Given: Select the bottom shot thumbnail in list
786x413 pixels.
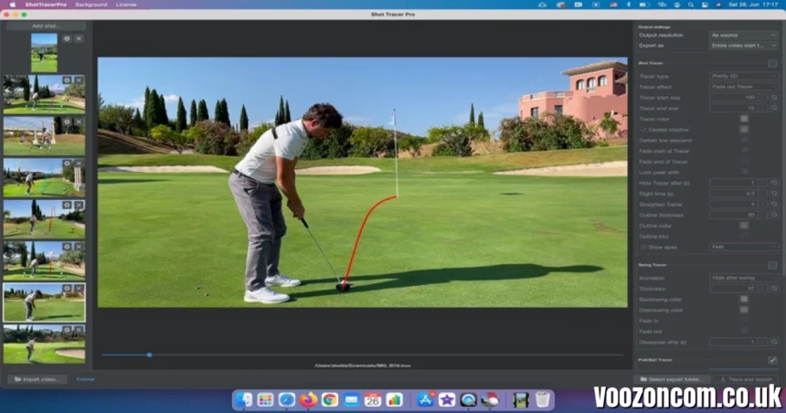Looking at the screenshot, I should point(44,344).
